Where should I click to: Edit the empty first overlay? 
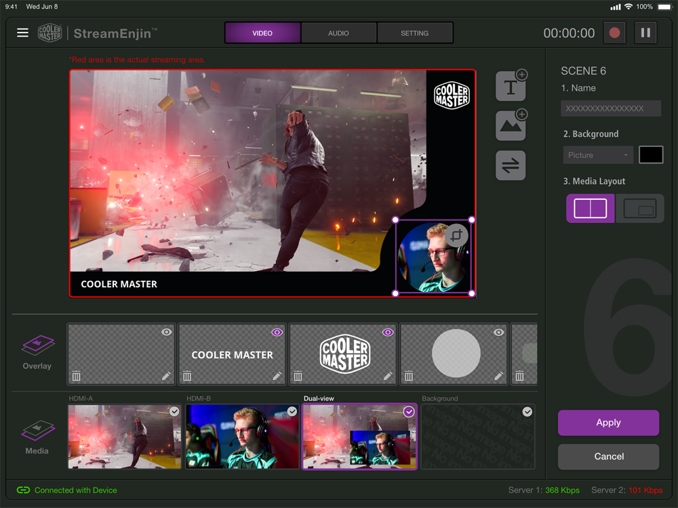tap(166, 376)
